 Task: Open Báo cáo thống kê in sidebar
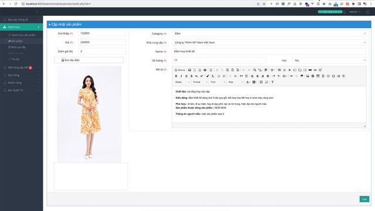point(21,19)
